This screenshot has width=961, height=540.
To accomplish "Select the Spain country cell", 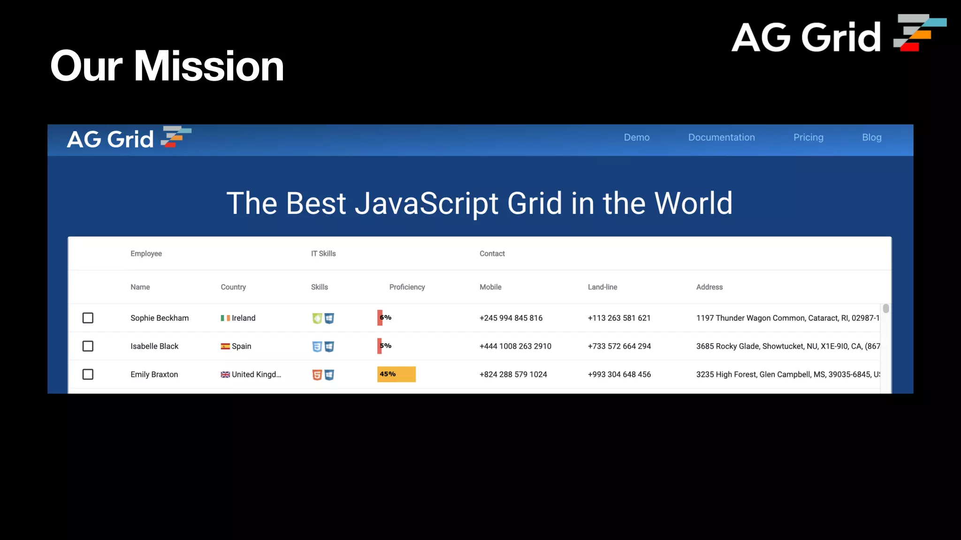I will pos(236,346).
